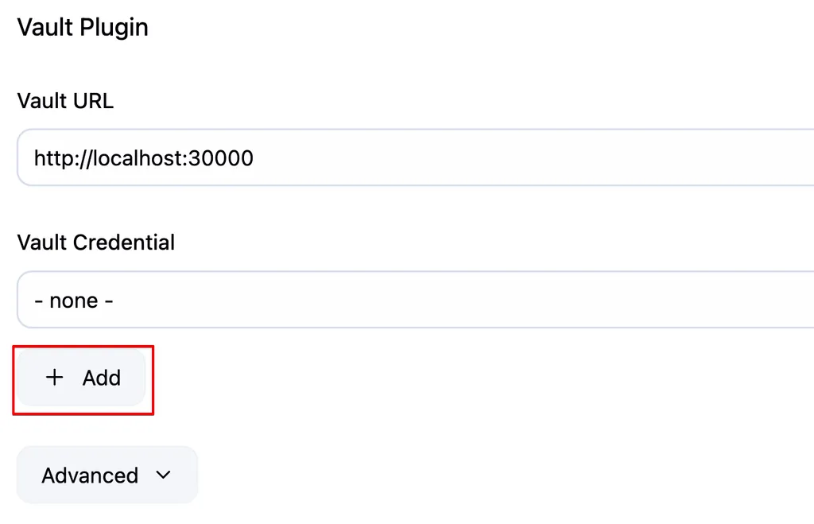Screen dimensions: 814x524
Task: Click the Vault Credential label
Action: 96,243
